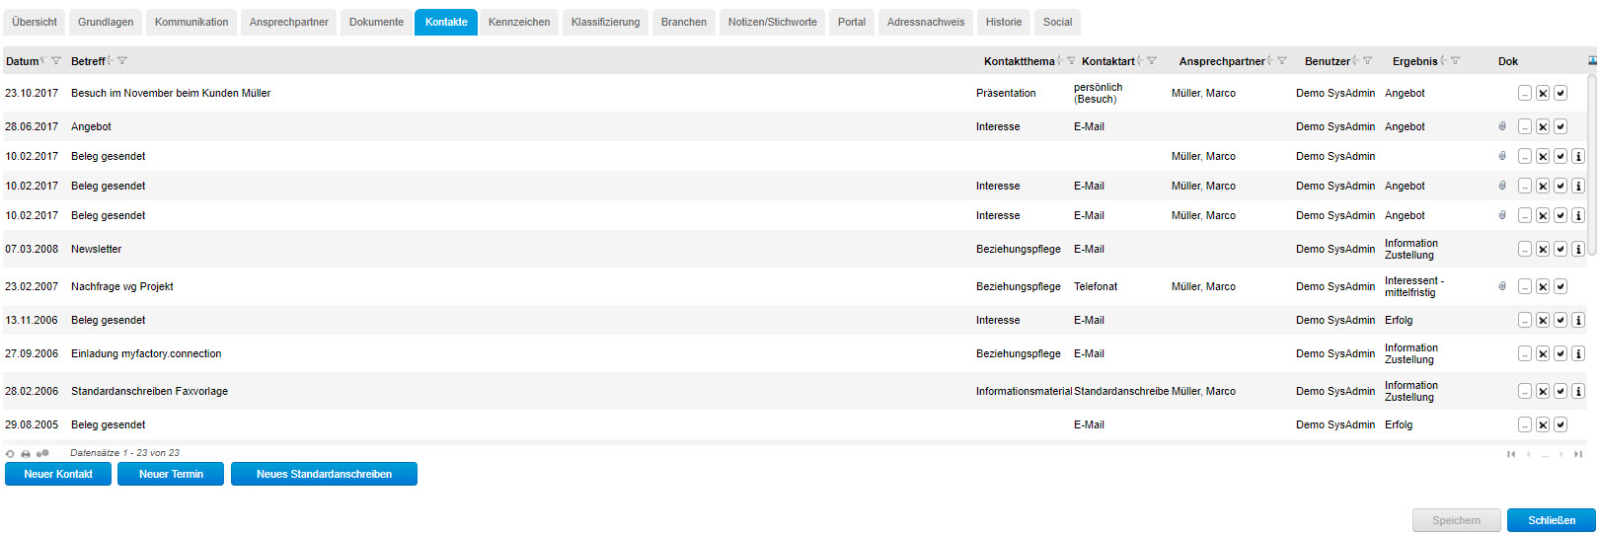1599x536 pixels.
Task: Open the Ansprechpartner column filter
Action: (x=1282, y=61)
